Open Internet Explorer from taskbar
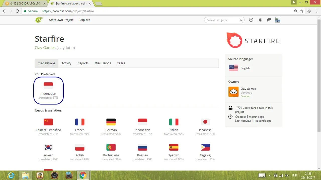Screen dimensions: 321x180 coord(11,175)
